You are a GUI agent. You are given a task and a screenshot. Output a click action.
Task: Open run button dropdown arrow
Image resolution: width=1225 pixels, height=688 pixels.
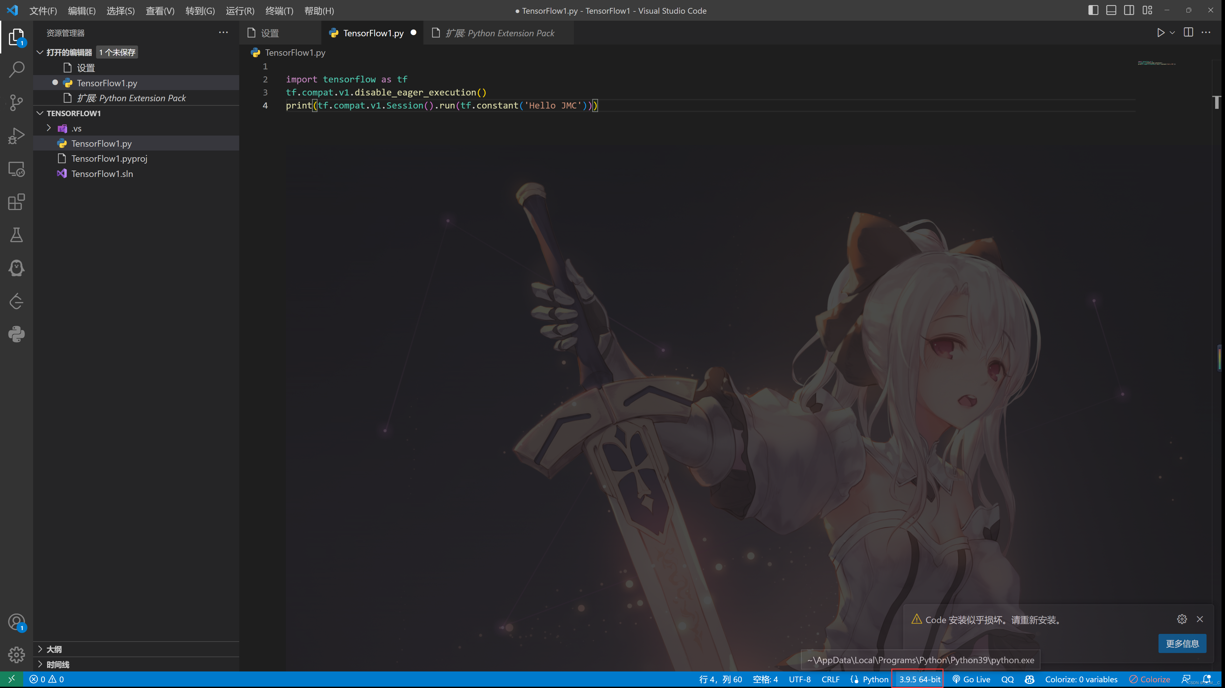(x=1172, y=33)
